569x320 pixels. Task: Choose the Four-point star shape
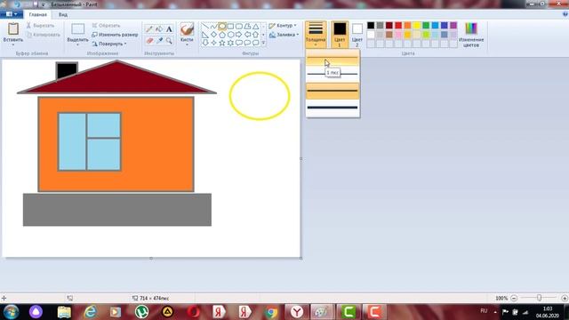point(213,43)
